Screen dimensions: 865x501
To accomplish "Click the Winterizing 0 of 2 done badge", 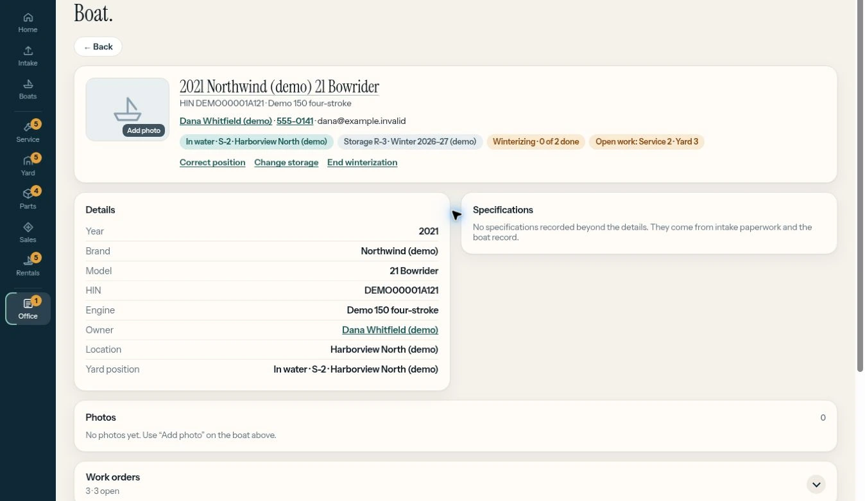I will point(536,142).
